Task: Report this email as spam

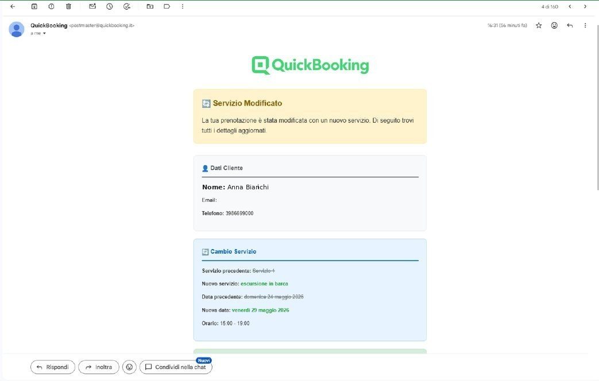Action: [51, 6]
